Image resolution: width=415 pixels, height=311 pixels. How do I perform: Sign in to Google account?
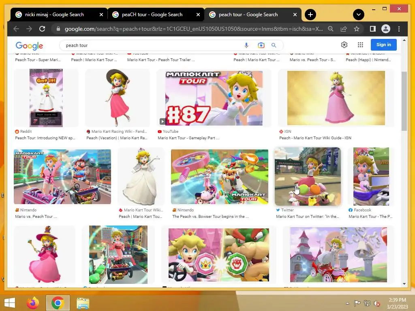[x=383, y=45]
